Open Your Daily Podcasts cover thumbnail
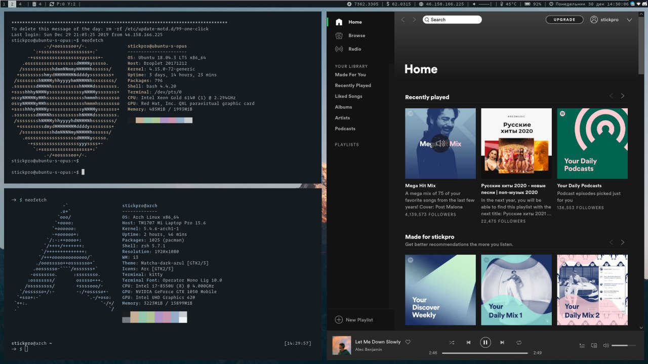The image size is (648, 364). point(592,143)
